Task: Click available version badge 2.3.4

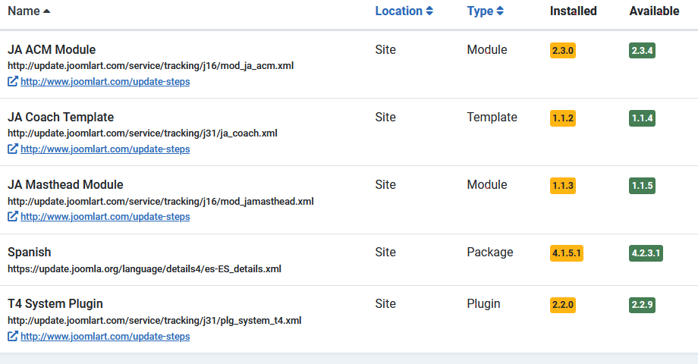Action: 642,51
